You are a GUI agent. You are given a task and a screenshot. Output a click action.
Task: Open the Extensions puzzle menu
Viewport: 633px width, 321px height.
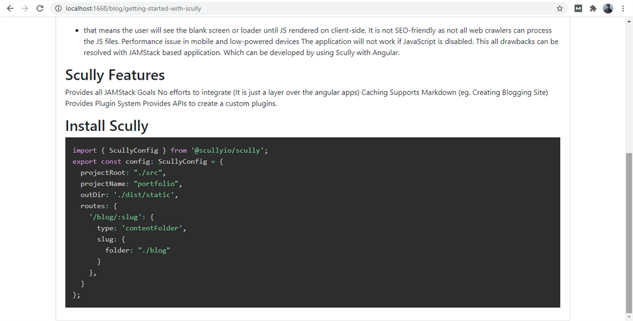pyautogui.click(x=593, y=9)
